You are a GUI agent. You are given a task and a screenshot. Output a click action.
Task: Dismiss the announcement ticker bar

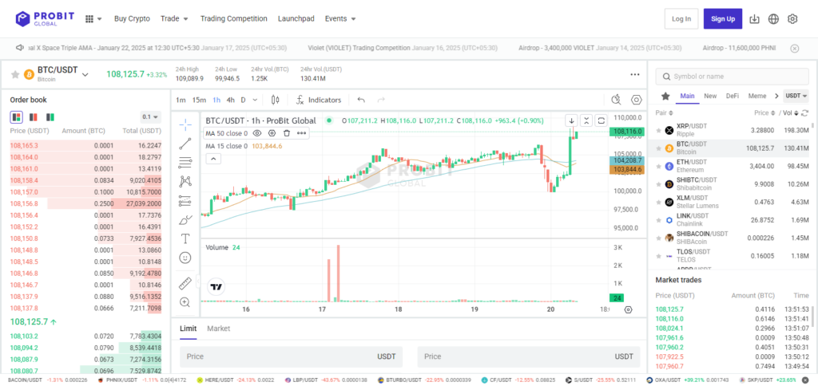pyautogui.click(x=795, y=48)
